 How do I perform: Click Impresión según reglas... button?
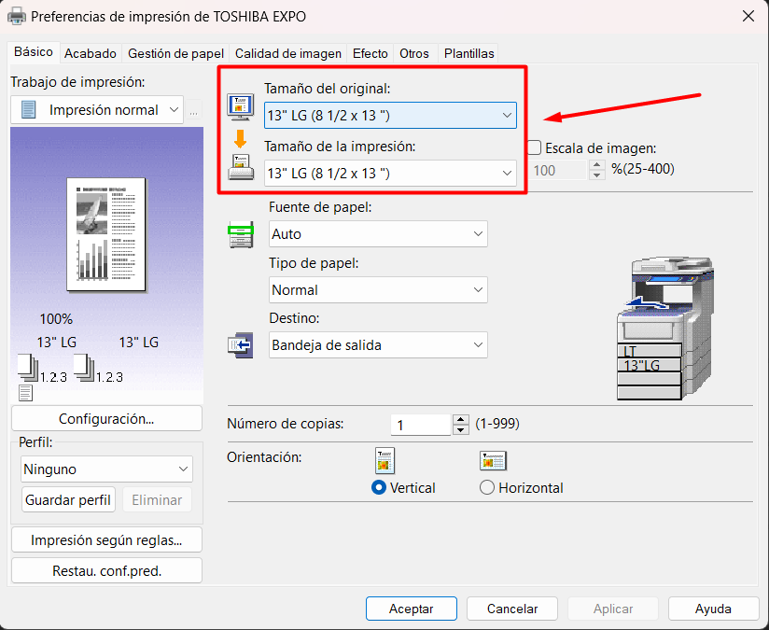[106, 540]
